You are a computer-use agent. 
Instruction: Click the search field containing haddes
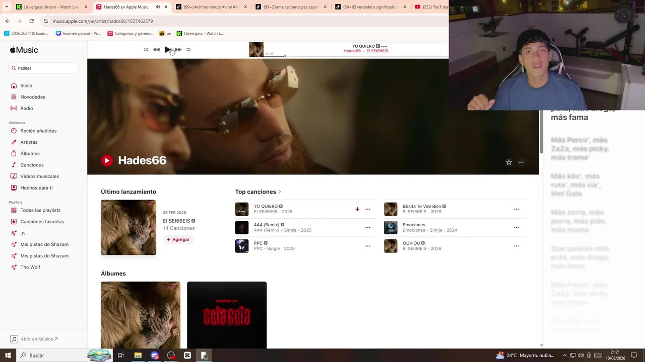[x=43, y=68]
